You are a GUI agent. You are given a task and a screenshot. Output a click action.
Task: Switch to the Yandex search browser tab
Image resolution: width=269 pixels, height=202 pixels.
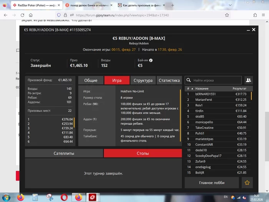[89, 5]
